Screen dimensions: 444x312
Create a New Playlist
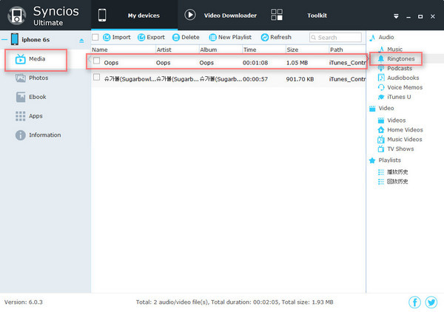[230, 38]
